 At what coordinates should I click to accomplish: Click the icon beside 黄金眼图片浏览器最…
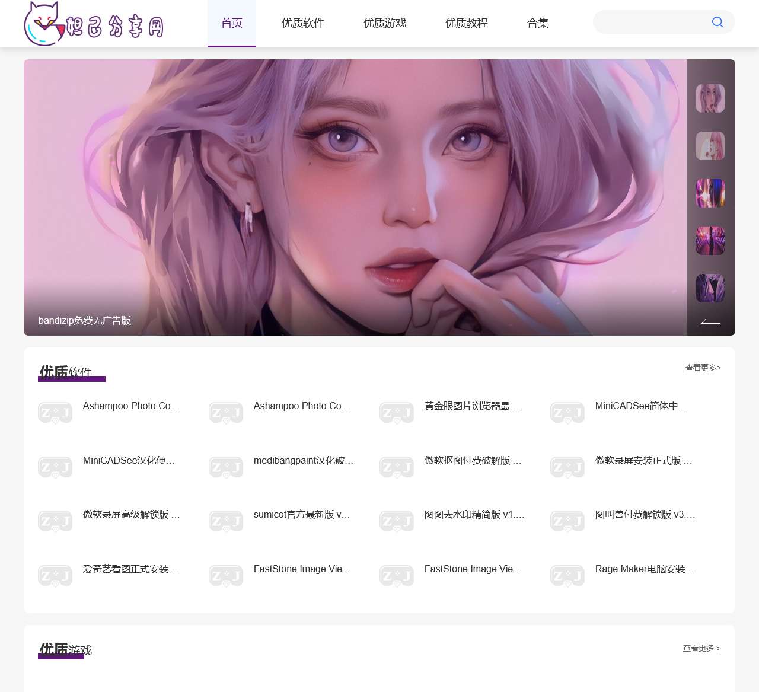click(x=397, y=413)
